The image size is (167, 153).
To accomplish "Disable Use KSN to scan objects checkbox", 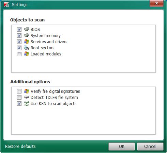I will click(19, 104).
